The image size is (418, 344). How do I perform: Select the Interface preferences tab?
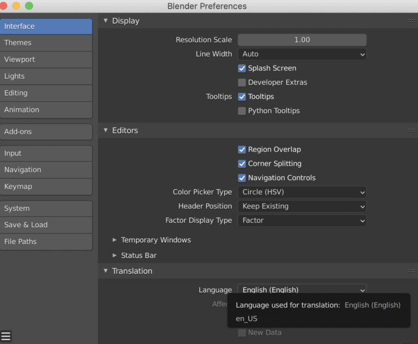46,26
